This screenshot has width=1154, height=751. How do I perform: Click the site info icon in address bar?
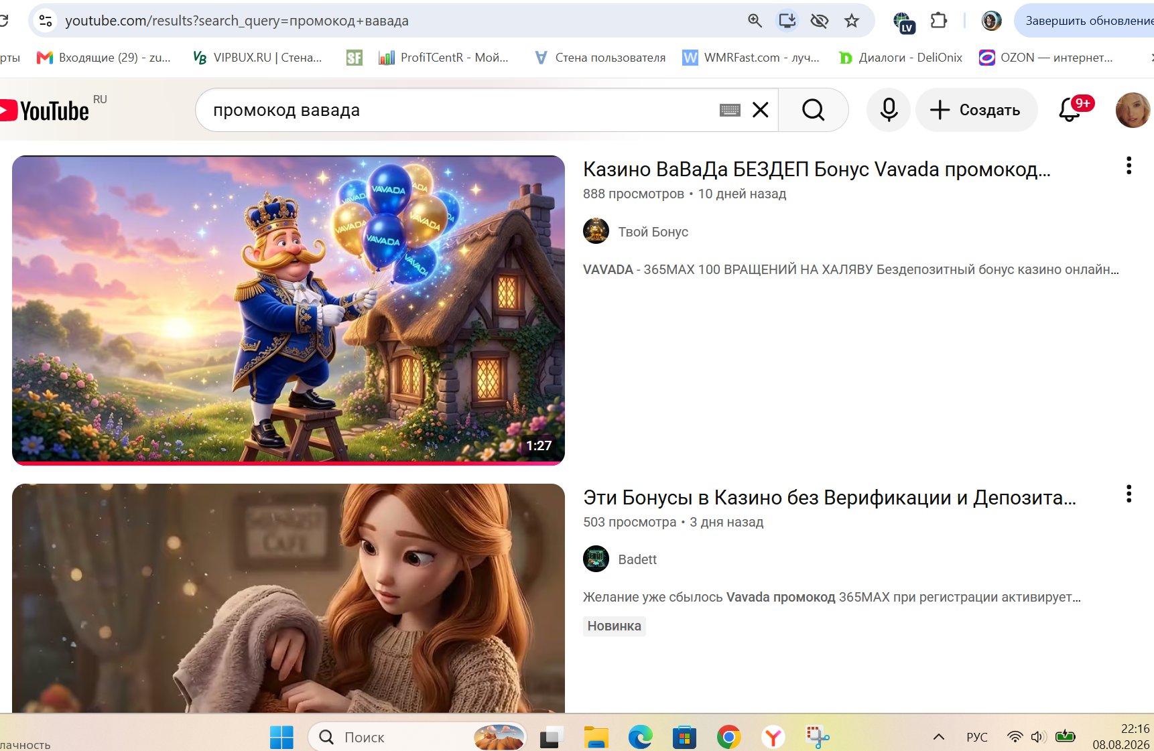tap(46, 21)
